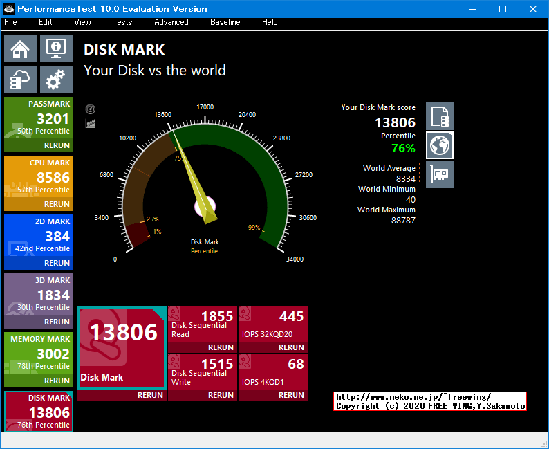Rerun the IOPS 32KQD20 test
This screenshot has width=549, height=449.
point(291,347)
